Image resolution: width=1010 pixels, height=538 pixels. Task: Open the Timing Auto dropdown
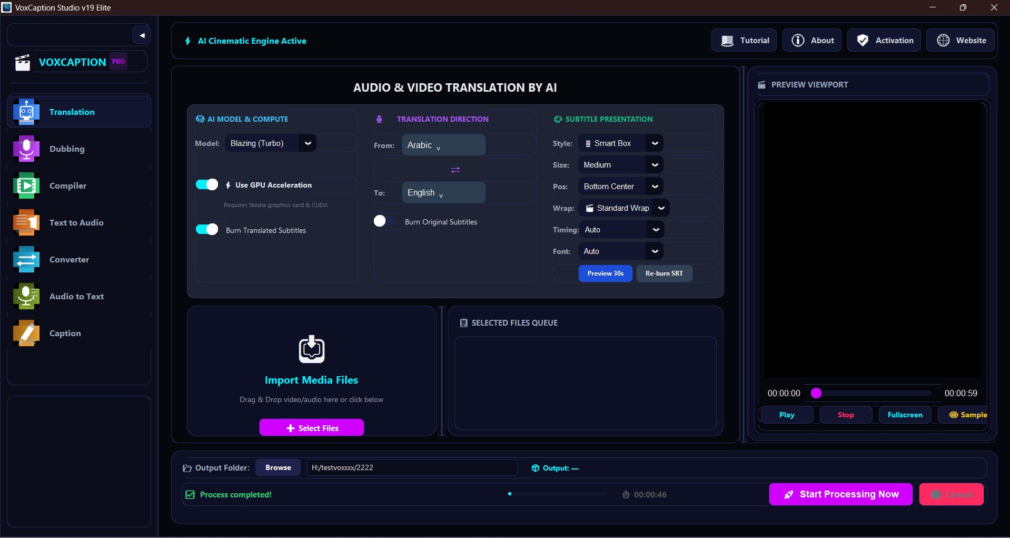[x=621, y=230]
